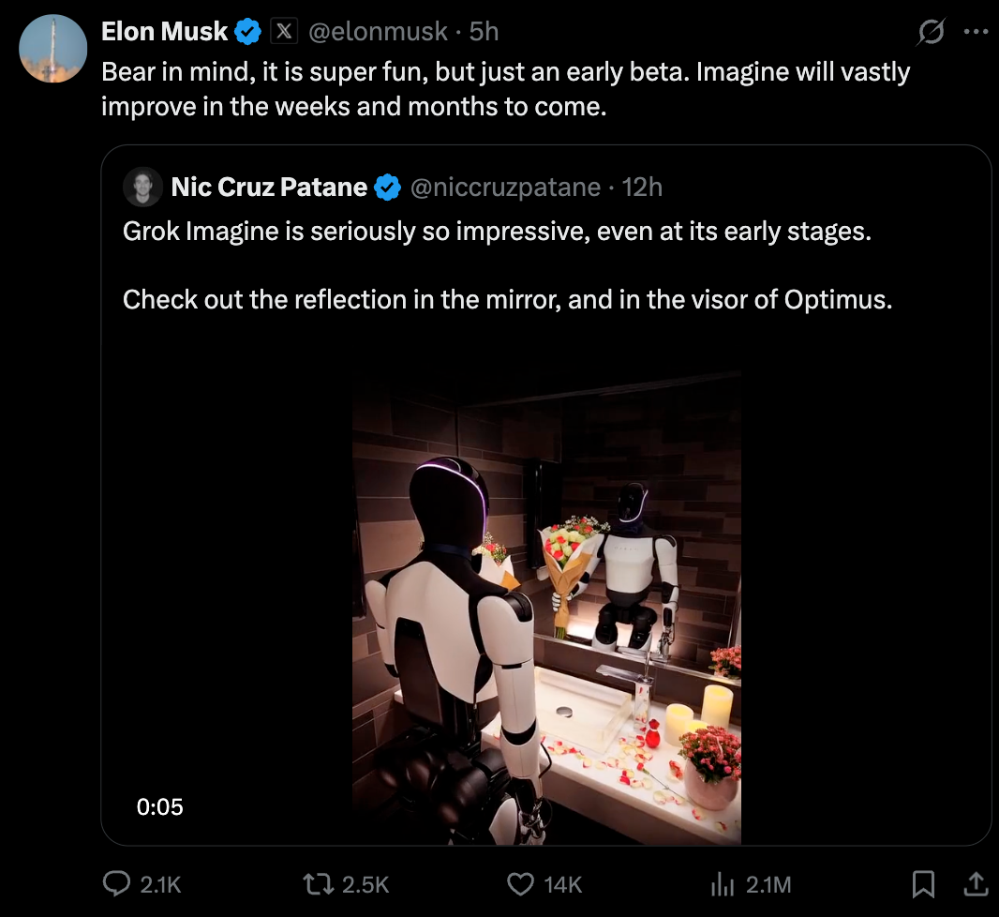The width and height of the screenshot is (999, 917).
Task: Click the quoted tweet's 12h timestamp
Action: (x=642, y=188)
